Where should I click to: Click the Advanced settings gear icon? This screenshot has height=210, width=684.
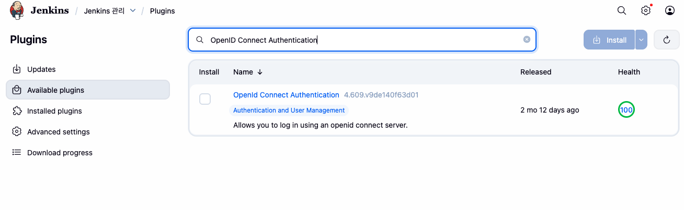pos(17,132)
